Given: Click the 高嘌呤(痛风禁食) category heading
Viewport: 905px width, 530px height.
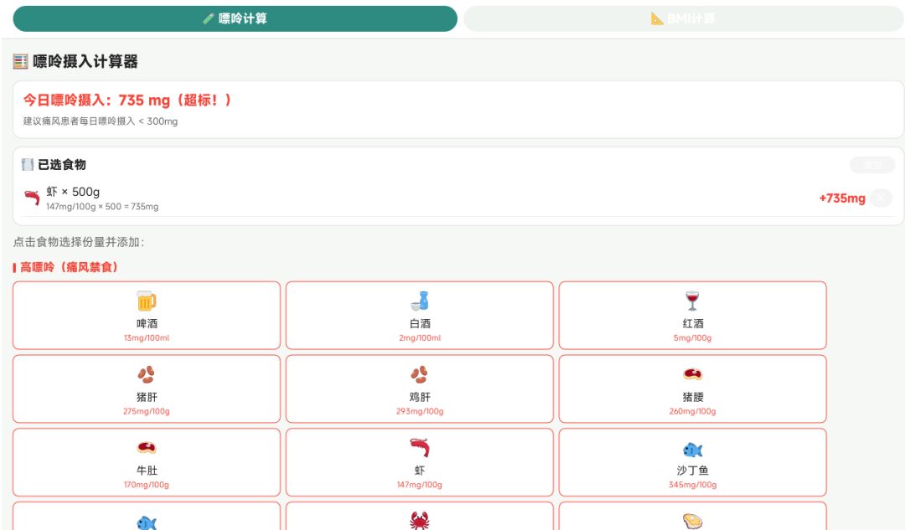Looking at the screenshot, I should (x=69, y=267).
